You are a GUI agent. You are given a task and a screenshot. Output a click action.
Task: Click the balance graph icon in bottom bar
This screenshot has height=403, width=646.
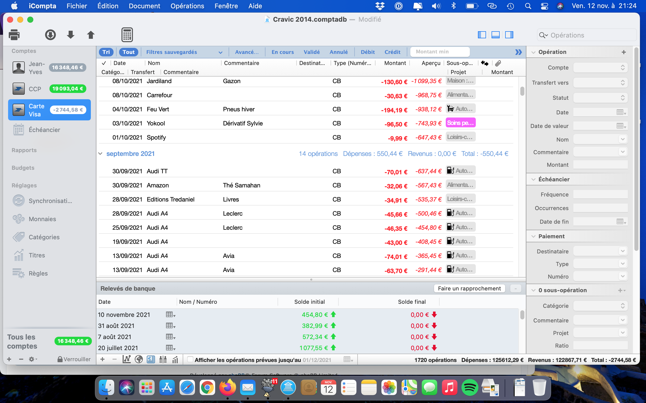[126, 359]
